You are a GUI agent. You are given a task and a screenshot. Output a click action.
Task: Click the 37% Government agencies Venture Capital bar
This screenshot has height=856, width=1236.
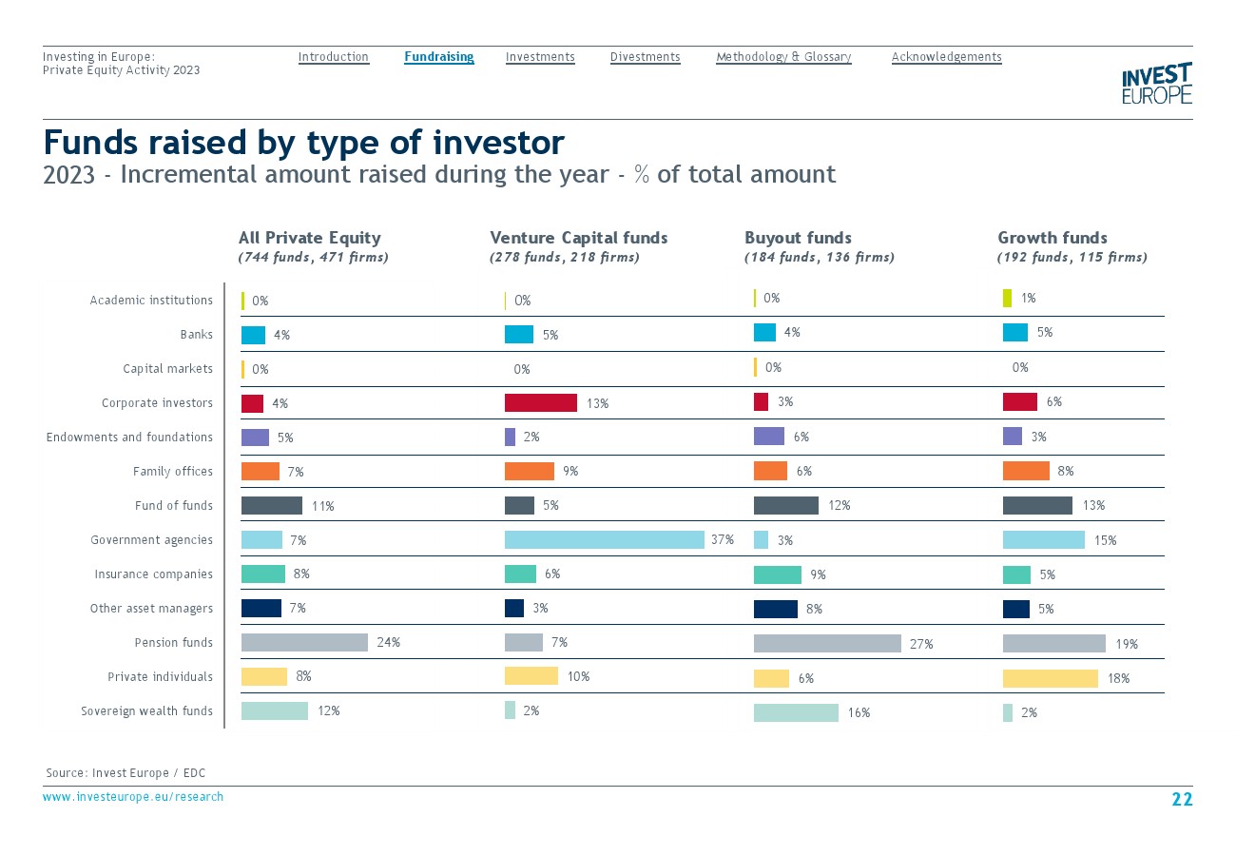pyautogui.click(x=604, y=540)
